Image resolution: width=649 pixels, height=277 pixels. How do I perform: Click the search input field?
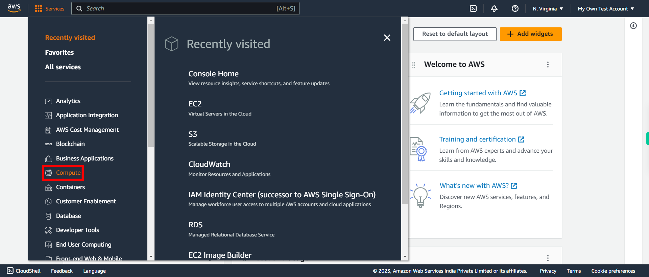[x=185, y=8]
